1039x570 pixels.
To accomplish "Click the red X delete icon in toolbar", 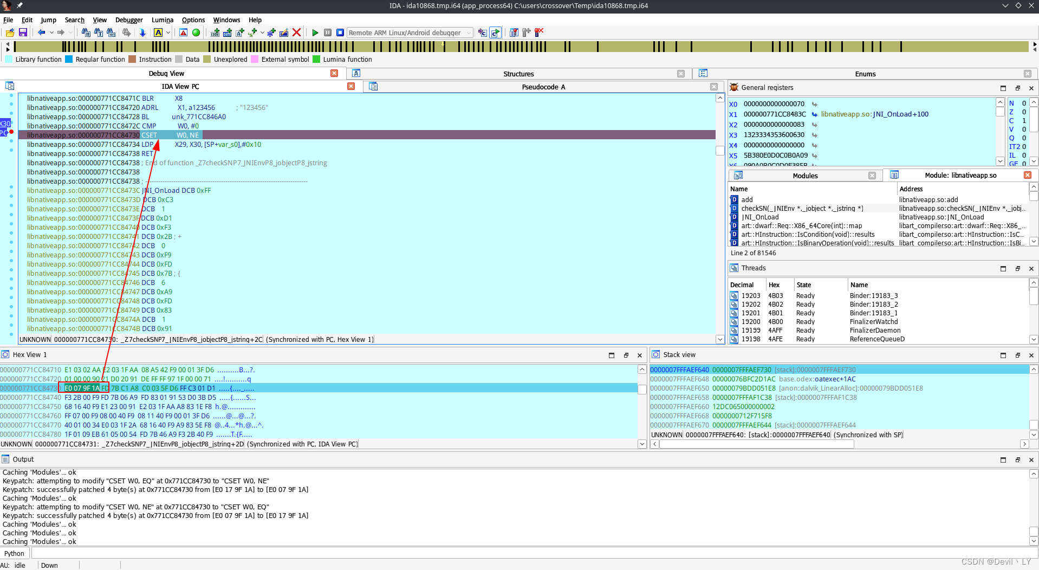I will [x=297, y=33].
